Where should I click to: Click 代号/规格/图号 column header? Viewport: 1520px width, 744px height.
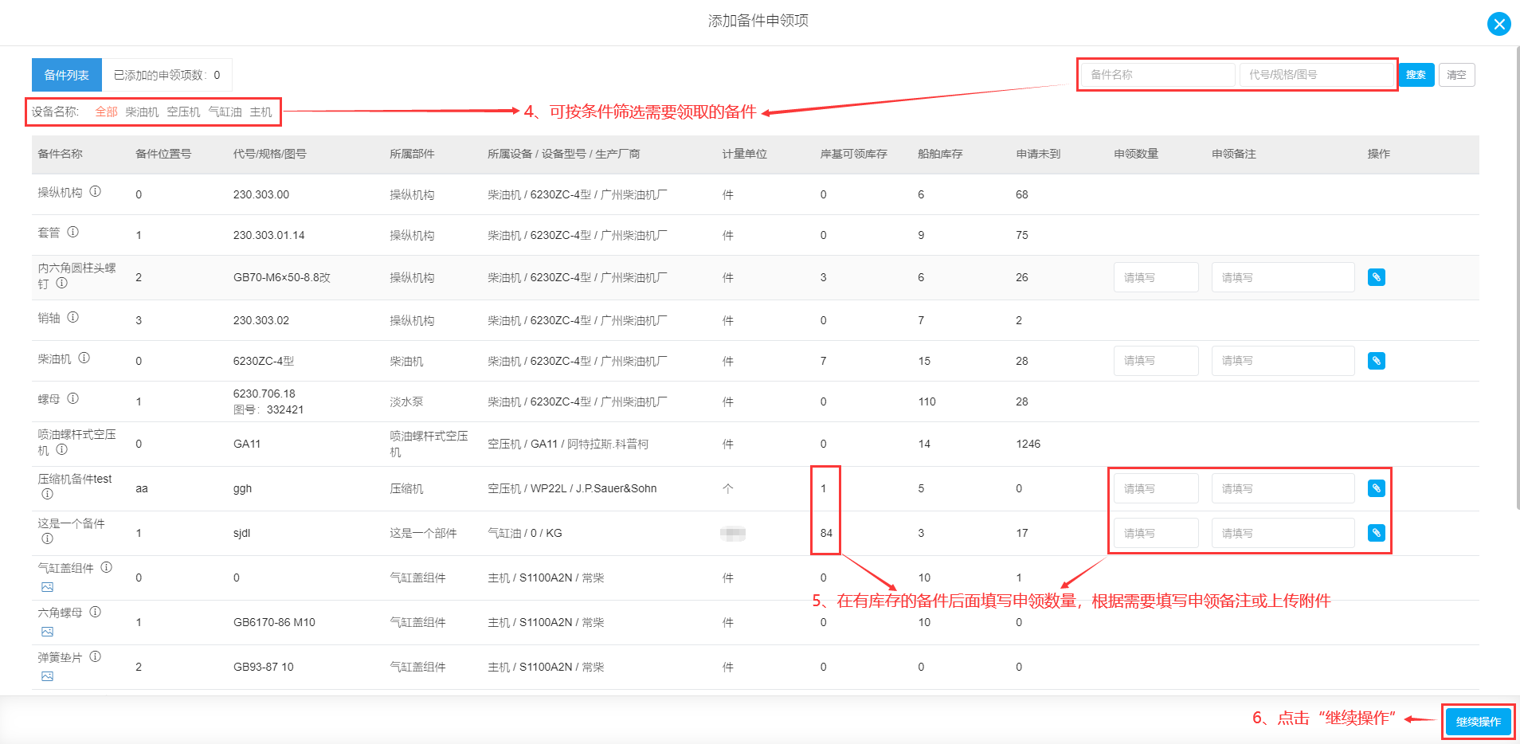269,154
